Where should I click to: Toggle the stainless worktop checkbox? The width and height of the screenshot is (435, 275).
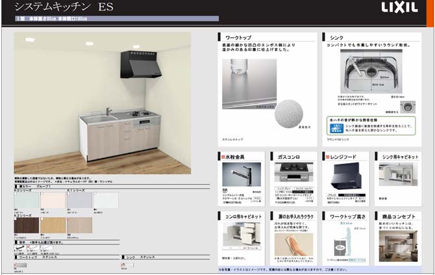[x=16, y=265]
